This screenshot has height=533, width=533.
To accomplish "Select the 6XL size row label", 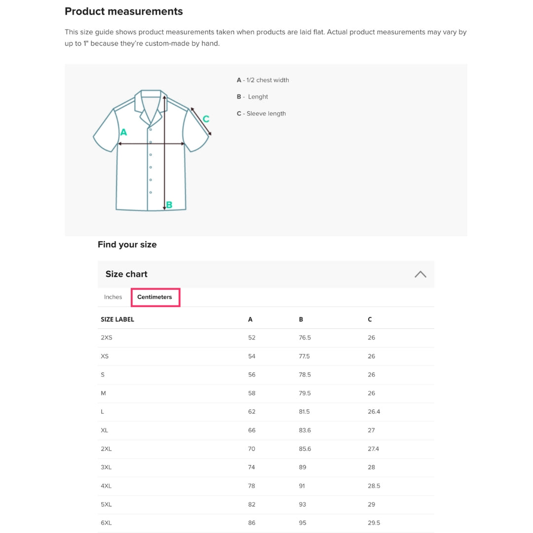I will coord(107,523).
